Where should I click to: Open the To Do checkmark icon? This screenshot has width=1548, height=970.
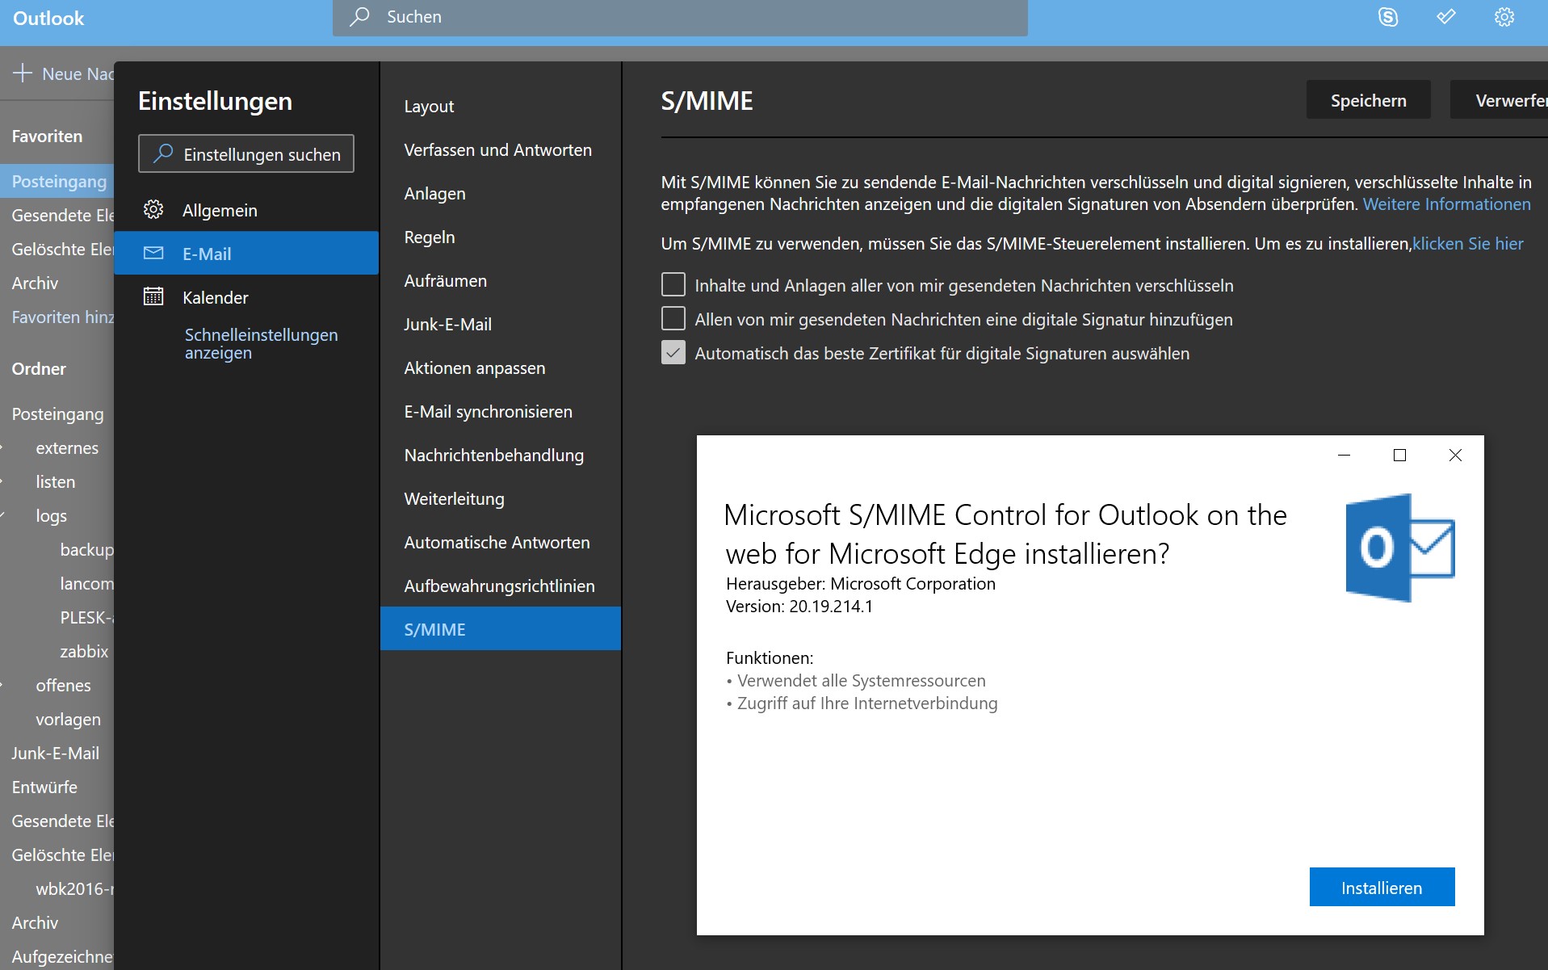(x=1445, y=17)
